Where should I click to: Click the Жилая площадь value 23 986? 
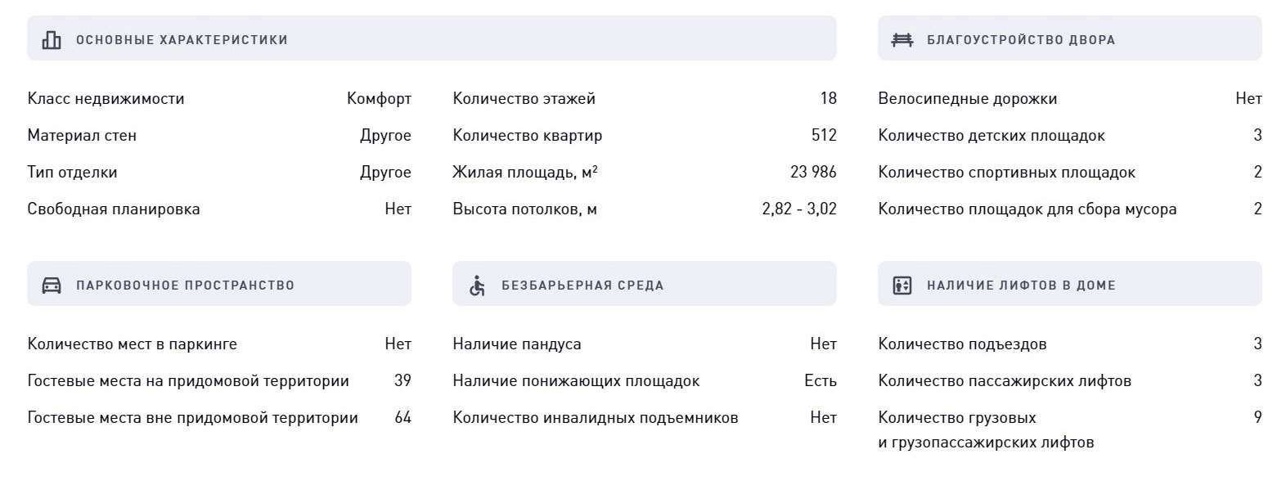point(813,173)
